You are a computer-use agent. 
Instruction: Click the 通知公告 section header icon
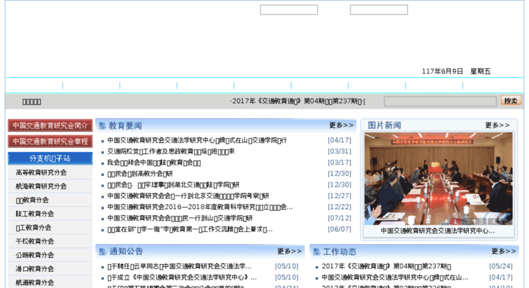click(x=102, y=252)
